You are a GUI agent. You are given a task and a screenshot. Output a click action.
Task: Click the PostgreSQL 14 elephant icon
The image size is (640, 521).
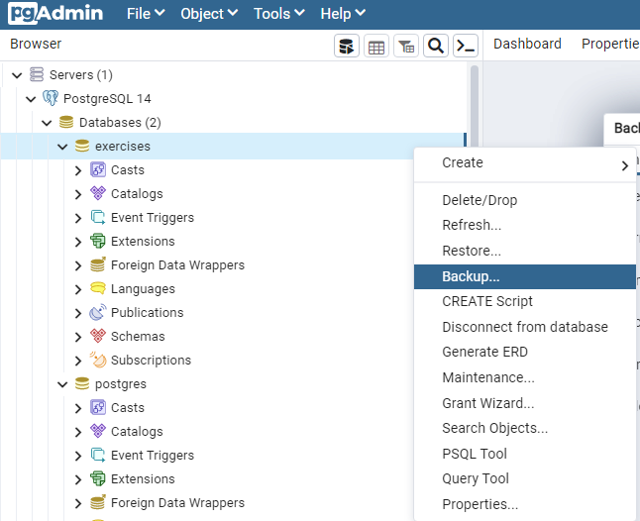coord(51,98)
